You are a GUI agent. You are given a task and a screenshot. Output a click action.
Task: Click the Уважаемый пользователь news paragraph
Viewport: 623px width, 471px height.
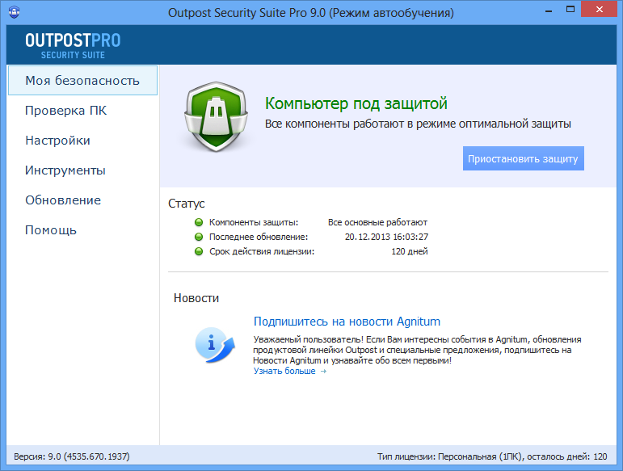pos(417,350)
